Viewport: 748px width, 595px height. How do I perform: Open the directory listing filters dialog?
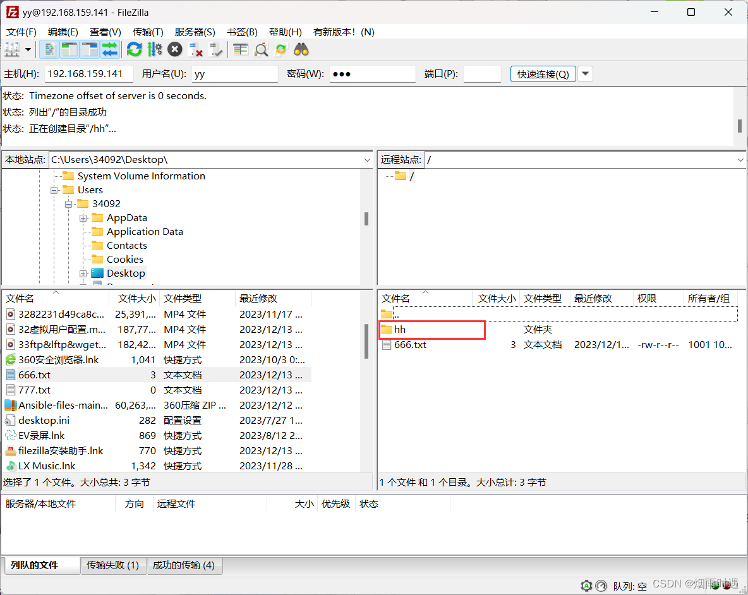pyautogui.click(x=241, y=49)
